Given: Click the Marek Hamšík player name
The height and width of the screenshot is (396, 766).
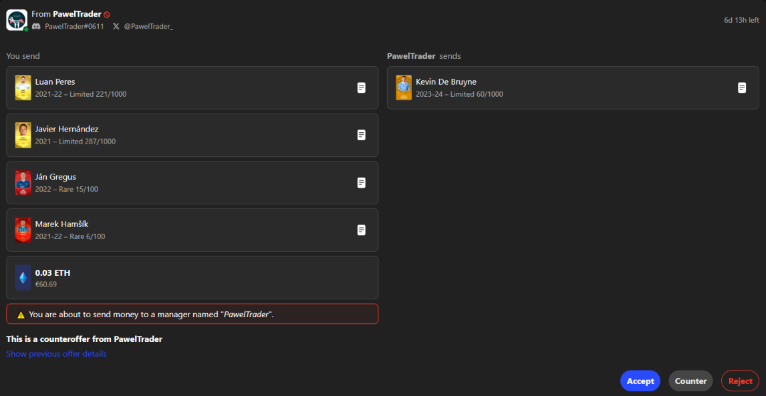Looking at the screenshot, I should 61,224.
